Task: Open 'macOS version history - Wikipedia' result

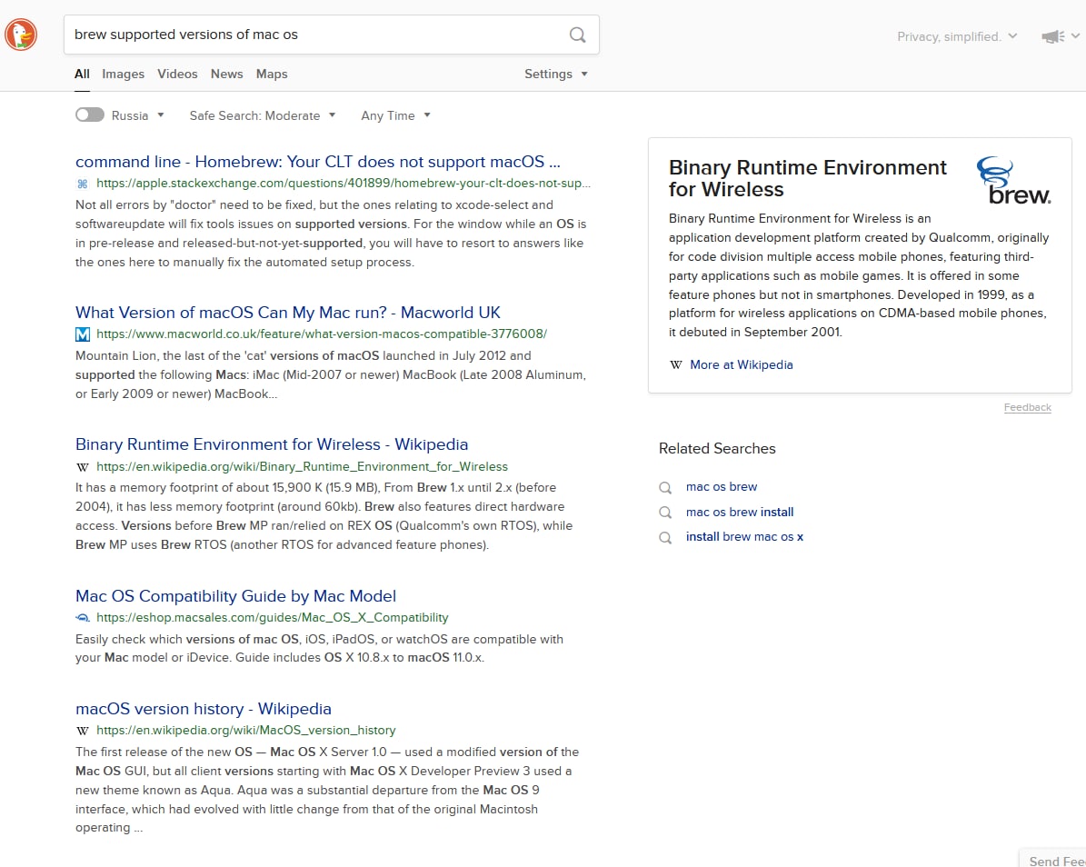Action: point(203,709)
